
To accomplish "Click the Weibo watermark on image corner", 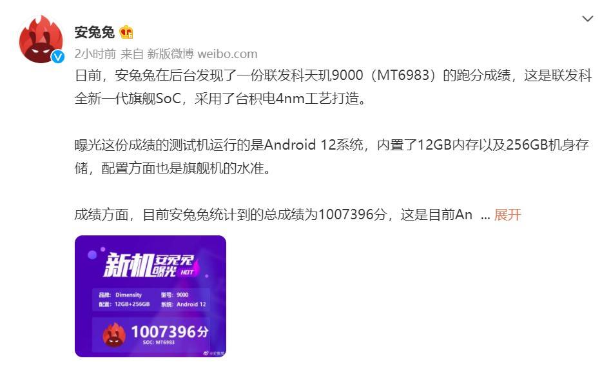I will click(x=214, y=353).
